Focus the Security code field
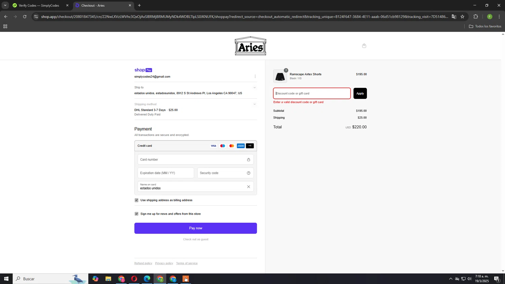The width and height of the screenshot is (505, 284). tap(225, 173)
